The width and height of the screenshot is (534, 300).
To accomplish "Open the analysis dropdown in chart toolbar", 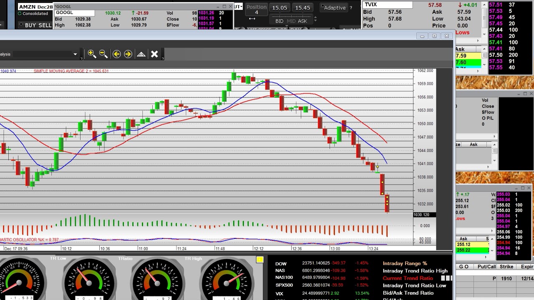I will (x=75, y=54).
